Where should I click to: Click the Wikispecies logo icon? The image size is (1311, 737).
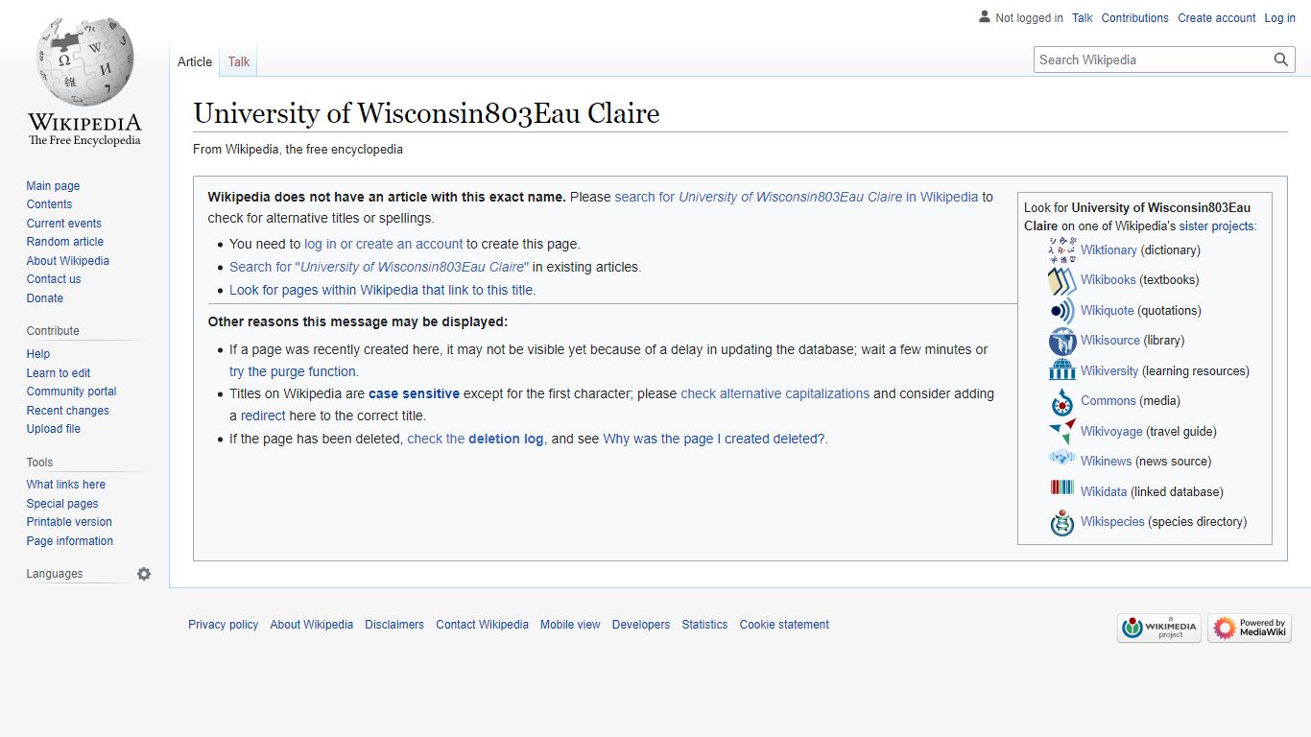click(1062, 522)
